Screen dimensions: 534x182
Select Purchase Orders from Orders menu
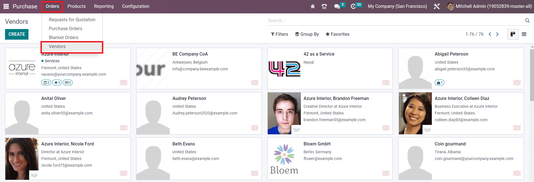(66, 28)
